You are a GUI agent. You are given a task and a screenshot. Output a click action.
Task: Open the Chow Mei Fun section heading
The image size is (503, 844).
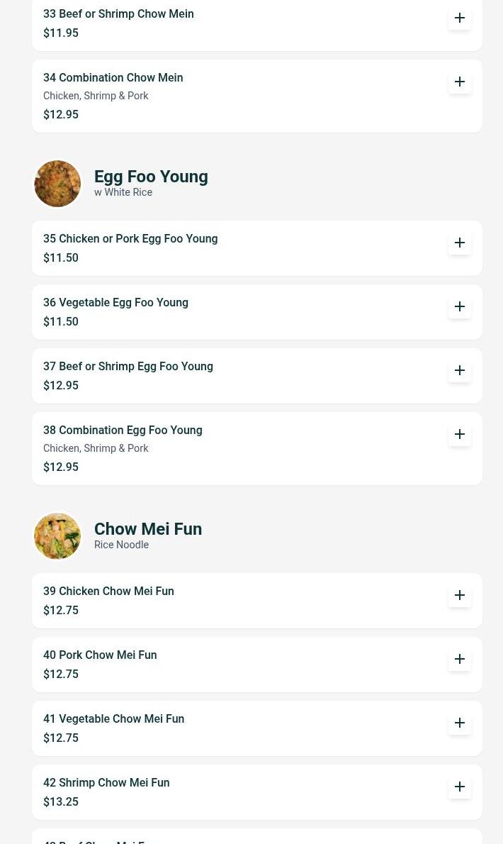pyautogui.click(x=148, y=529)
